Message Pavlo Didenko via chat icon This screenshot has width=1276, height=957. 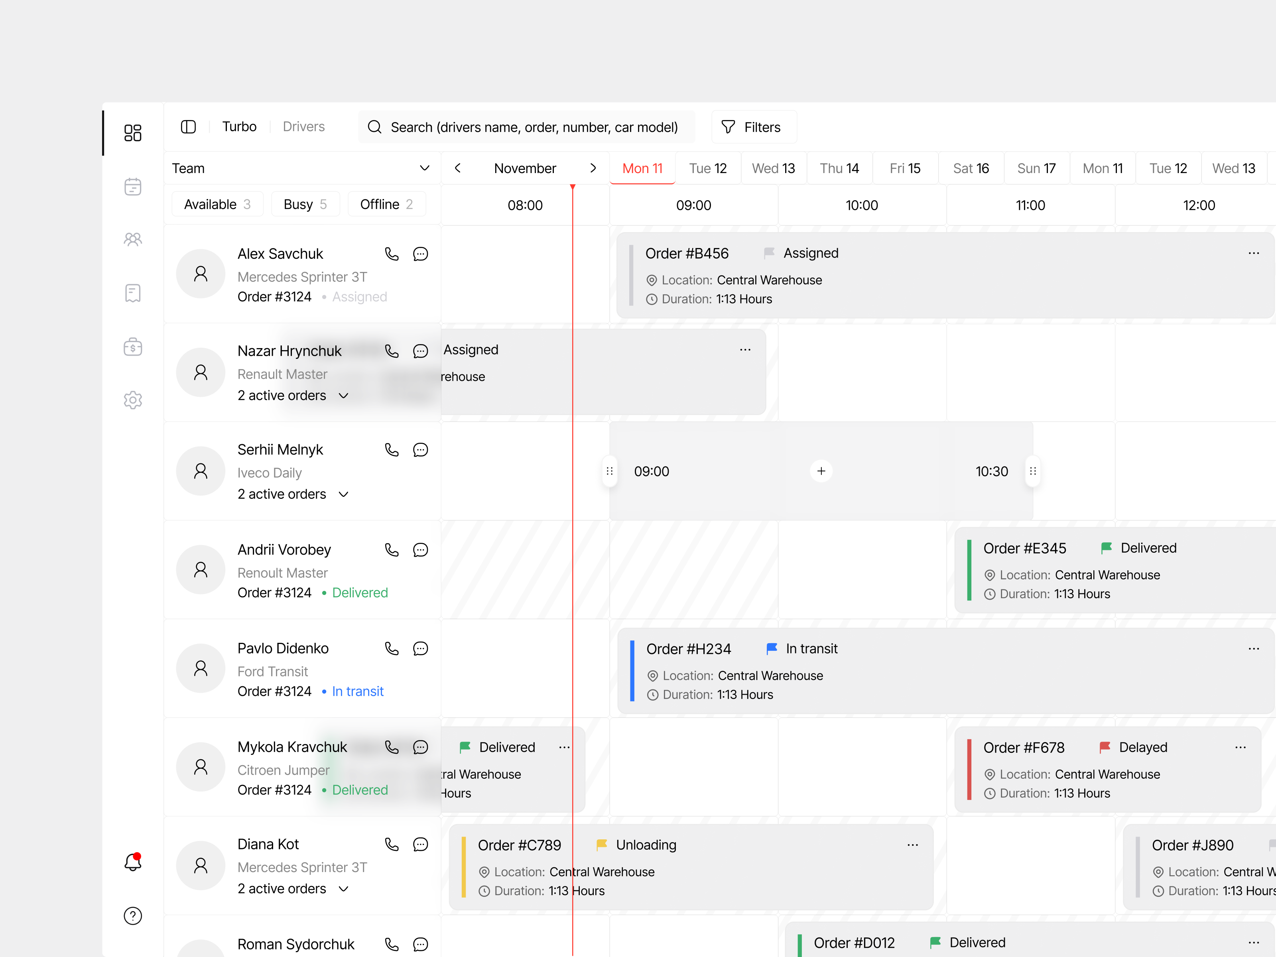click(421, 648)
